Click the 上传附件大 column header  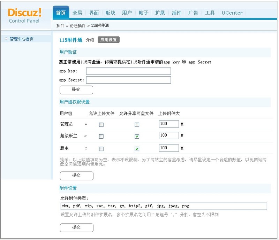(169, 114)
